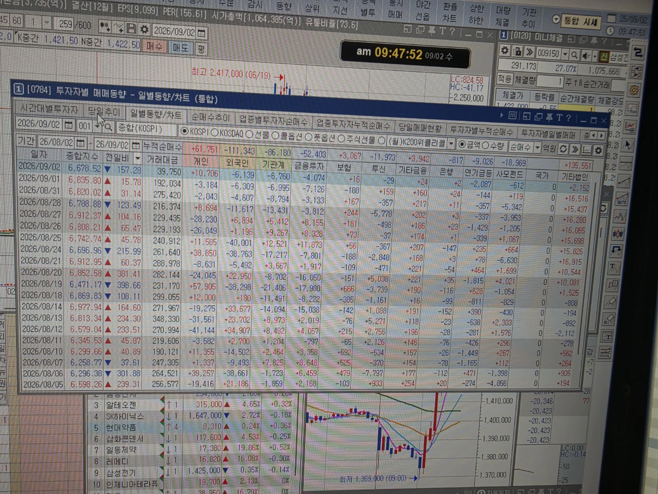
Task: Click the red 매수 buy button
Action: point(155,46)
